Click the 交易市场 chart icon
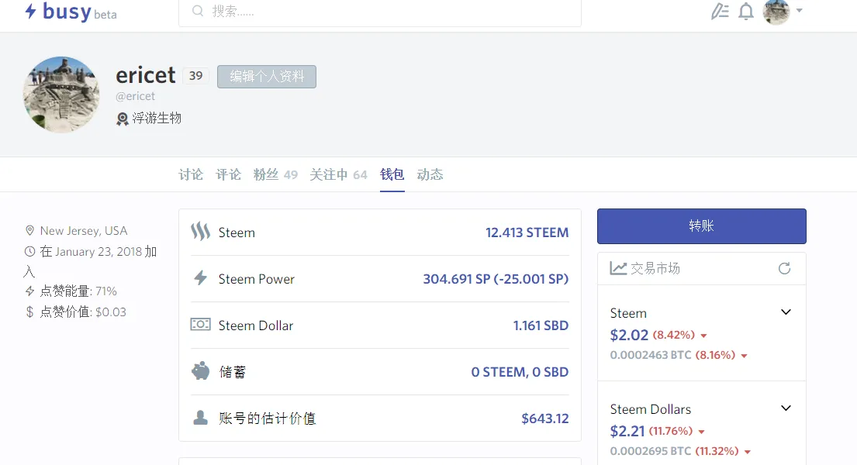This screenshot has height=465, width=857. coord(618,268)
